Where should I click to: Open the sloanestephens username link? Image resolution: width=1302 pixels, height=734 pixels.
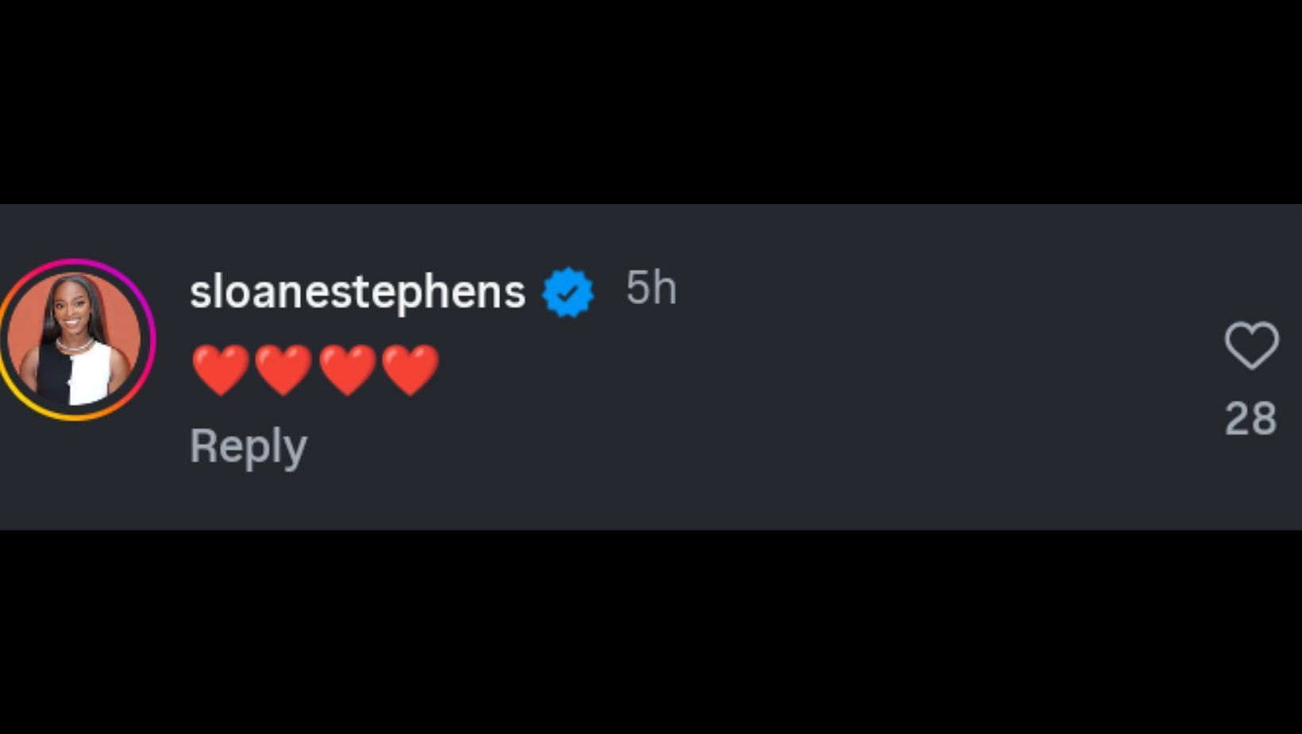click(x=357, y=292)
